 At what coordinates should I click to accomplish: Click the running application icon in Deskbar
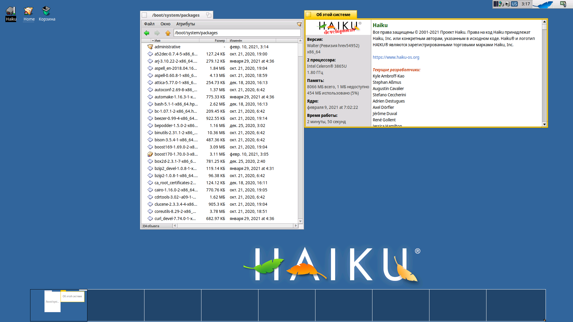click(563, 4)
